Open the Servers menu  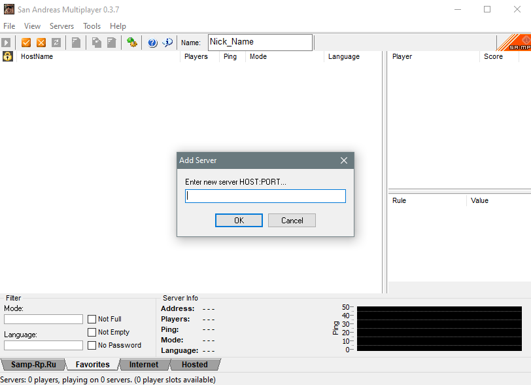point(61,26)
